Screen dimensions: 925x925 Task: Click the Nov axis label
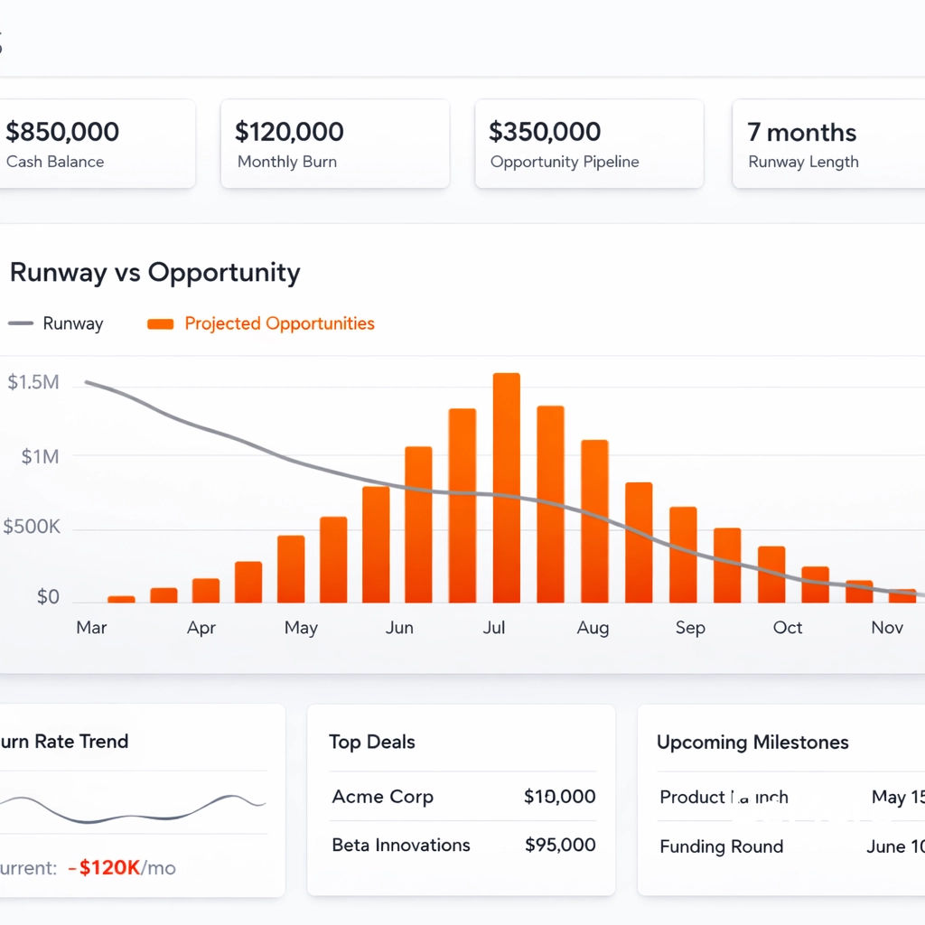(x=887, y=627)
